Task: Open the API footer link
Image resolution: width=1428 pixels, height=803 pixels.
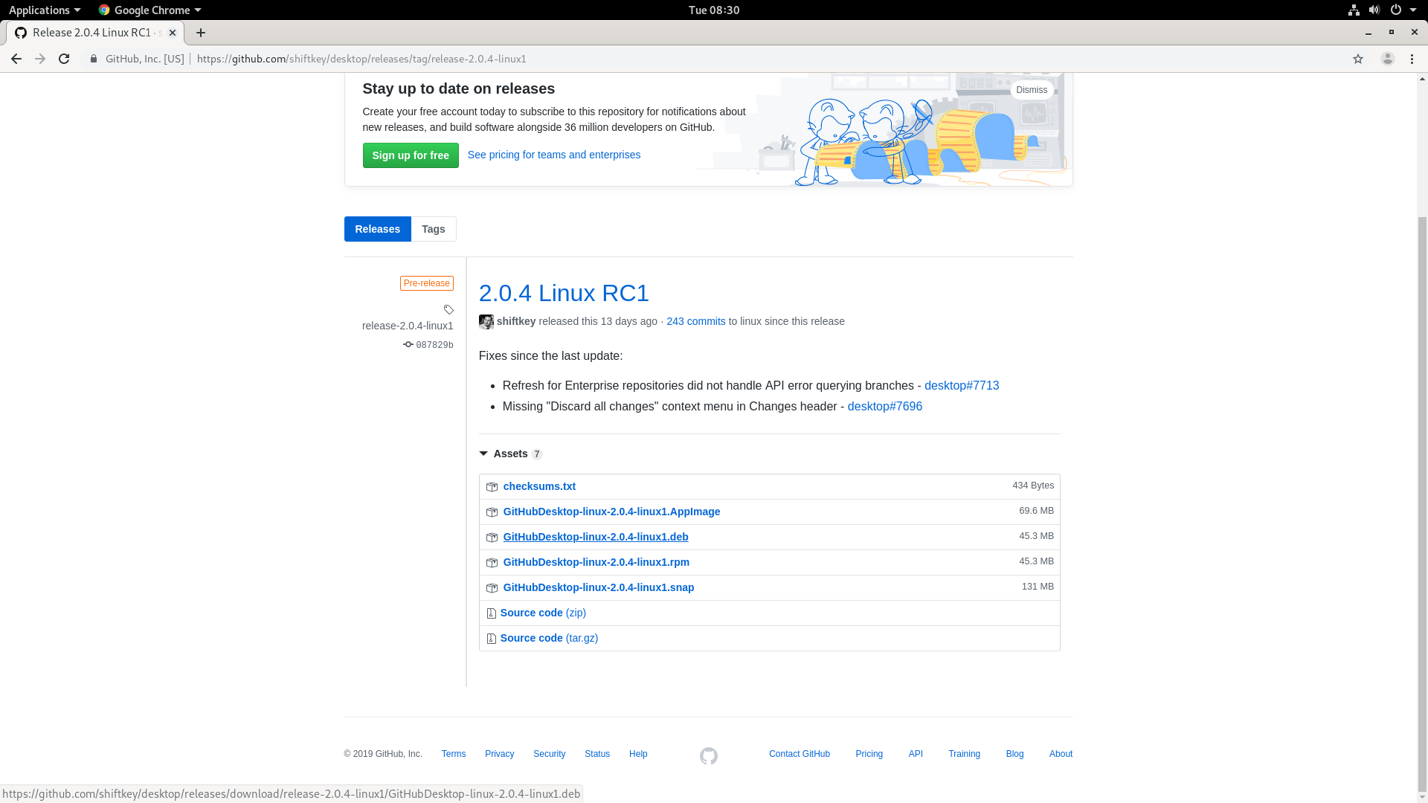Action: [x=916, y=754]
